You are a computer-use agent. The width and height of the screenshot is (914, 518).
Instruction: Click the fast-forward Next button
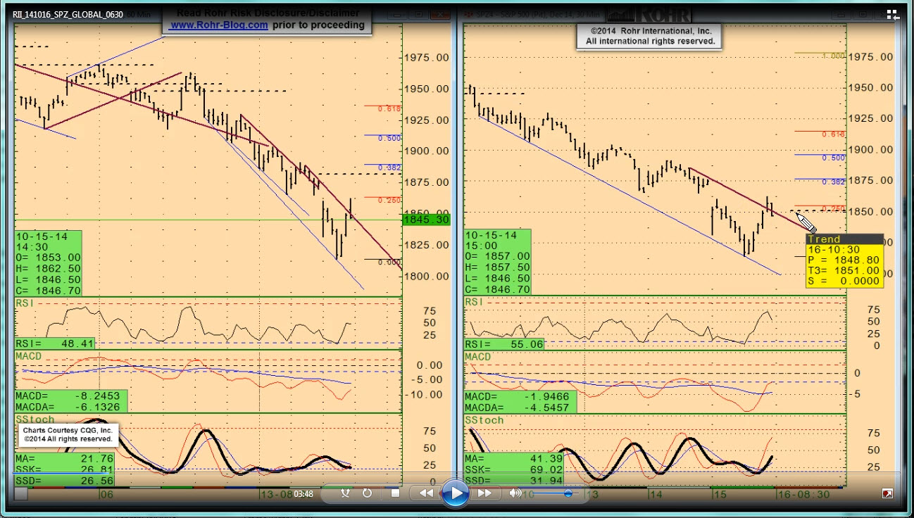coord(485,493)
